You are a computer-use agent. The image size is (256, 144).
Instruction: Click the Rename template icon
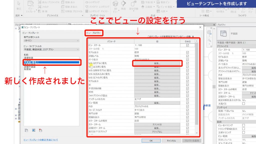pyautogui.click(x=33, y=130)
